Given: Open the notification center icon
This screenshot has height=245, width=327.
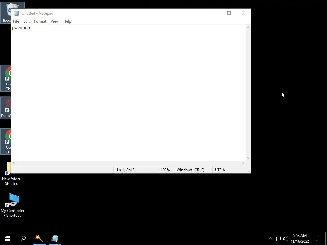Looking at the screenshot, I should 316,239.
